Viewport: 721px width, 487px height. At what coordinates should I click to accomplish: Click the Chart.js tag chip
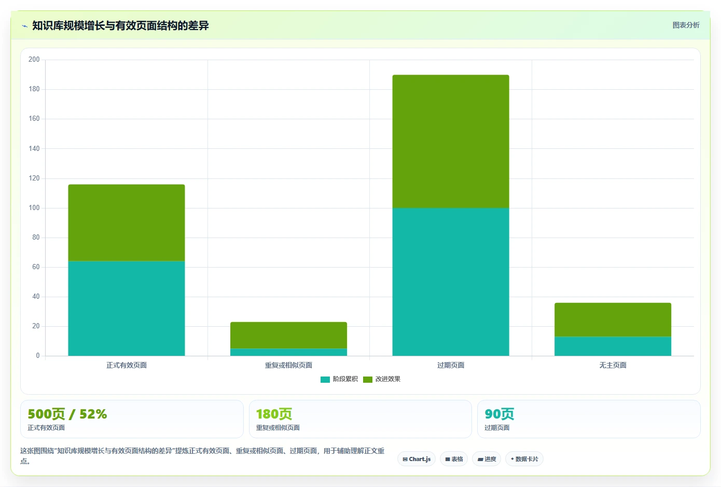tap(417, 459)
